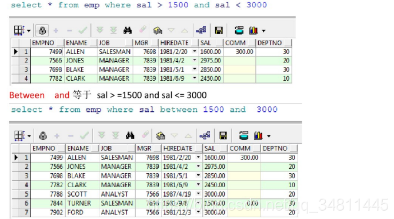
Task: Click the next record down-triangle in the four-row grid toolbar
Action: (x=171, y=31)
